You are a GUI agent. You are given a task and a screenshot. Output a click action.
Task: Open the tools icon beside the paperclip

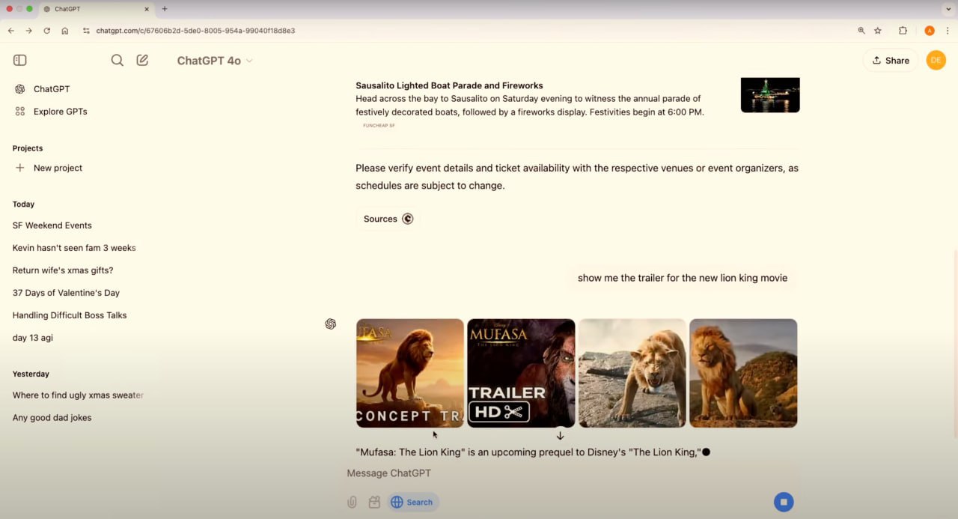tap(374, 503)
